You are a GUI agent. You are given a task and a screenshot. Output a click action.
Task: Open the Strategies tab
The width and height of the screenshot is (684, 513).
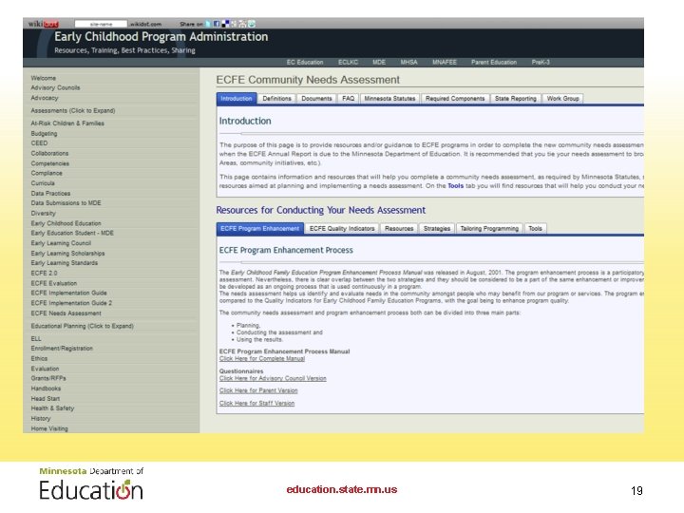[x=437, y=229]
